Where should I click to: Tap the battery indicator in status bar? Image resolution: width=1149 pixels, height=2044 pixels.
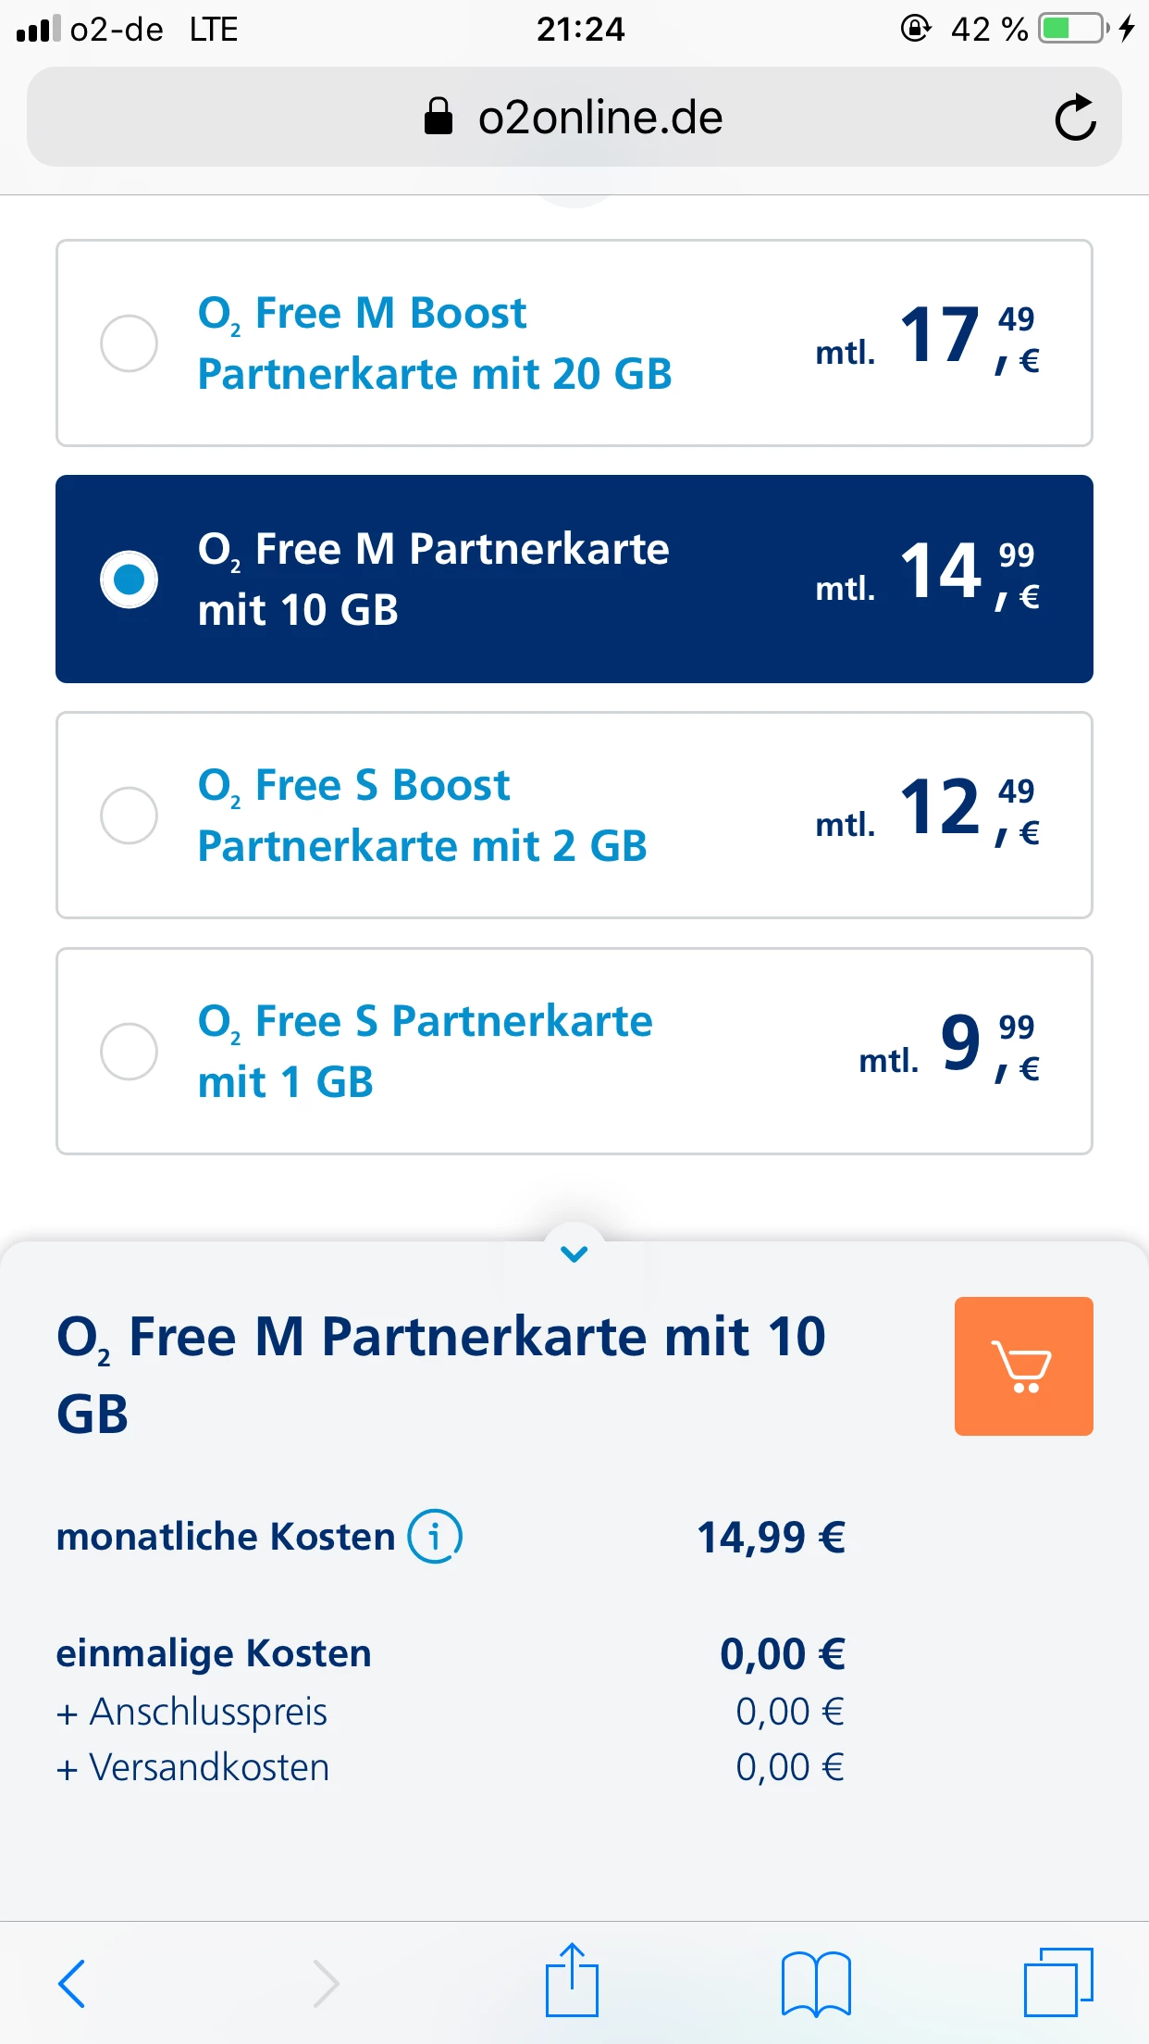pyautogui.click(x=1071, y=29)
